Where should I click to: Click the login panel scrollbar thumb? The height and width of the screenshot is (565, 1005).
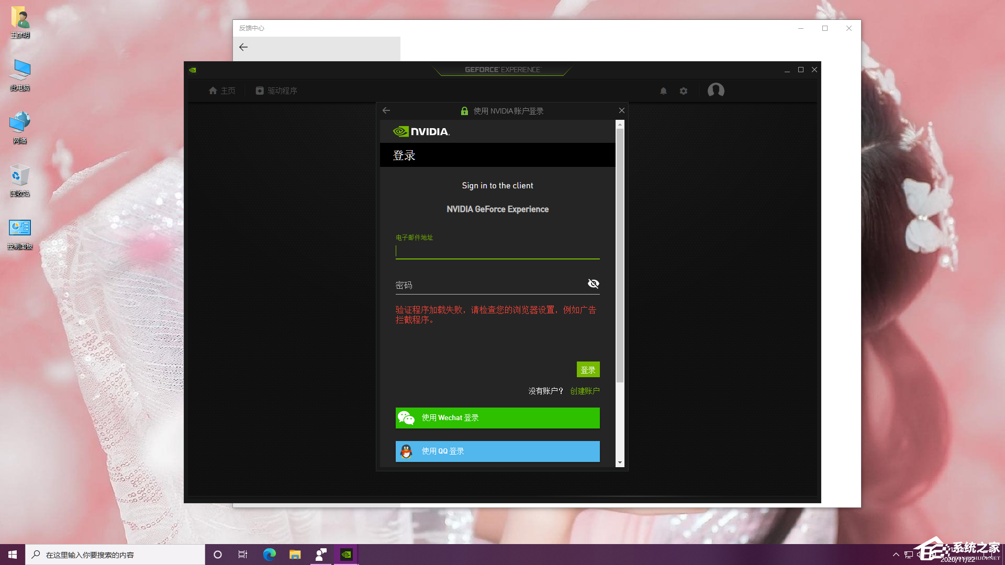point(620,256)
